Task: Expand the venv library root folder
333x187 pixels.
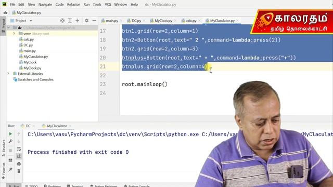Action: click(14, 33)
